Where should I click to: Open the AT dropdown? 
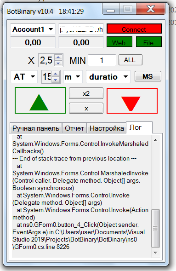(24, 76)
